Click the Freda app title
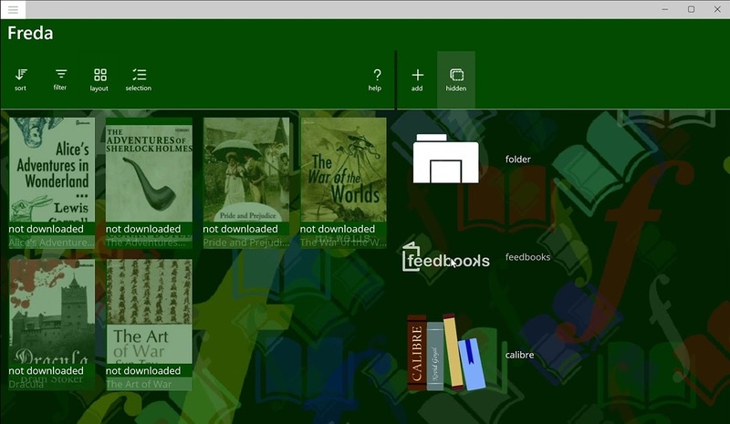Viewport: 730px width, 424px height. pyautogui.click(x=30, y=33)
